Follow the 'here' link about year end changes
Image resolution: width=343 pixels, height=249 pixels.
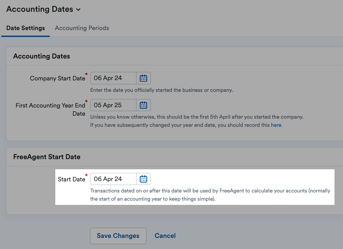tap(276, 125)
